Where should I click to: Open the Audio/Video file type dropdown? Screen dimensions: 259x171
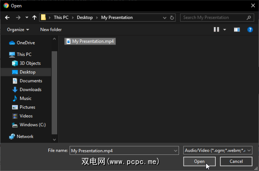[218, 151]
